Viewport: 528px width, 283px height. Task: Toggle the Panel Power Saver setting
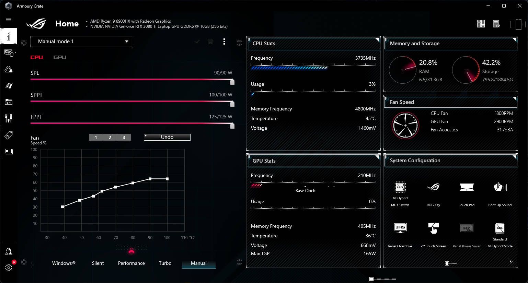(x=467, y=228)
